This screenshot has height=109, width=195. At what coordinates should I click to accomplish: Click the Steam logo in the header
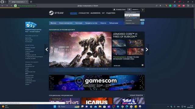[x=56, y=13]
